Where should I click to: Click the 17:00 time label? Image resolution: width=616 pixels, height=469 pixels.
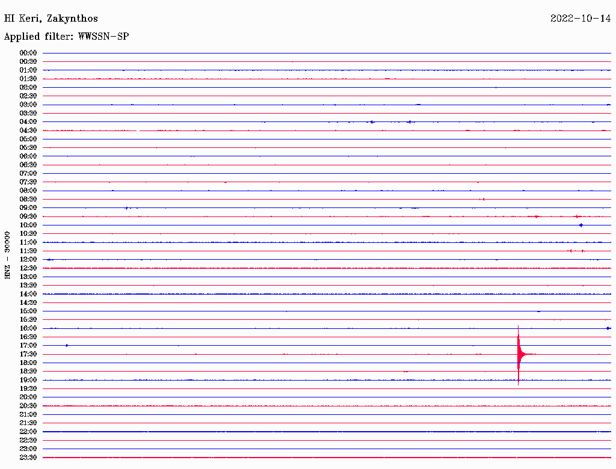(28, 346)
